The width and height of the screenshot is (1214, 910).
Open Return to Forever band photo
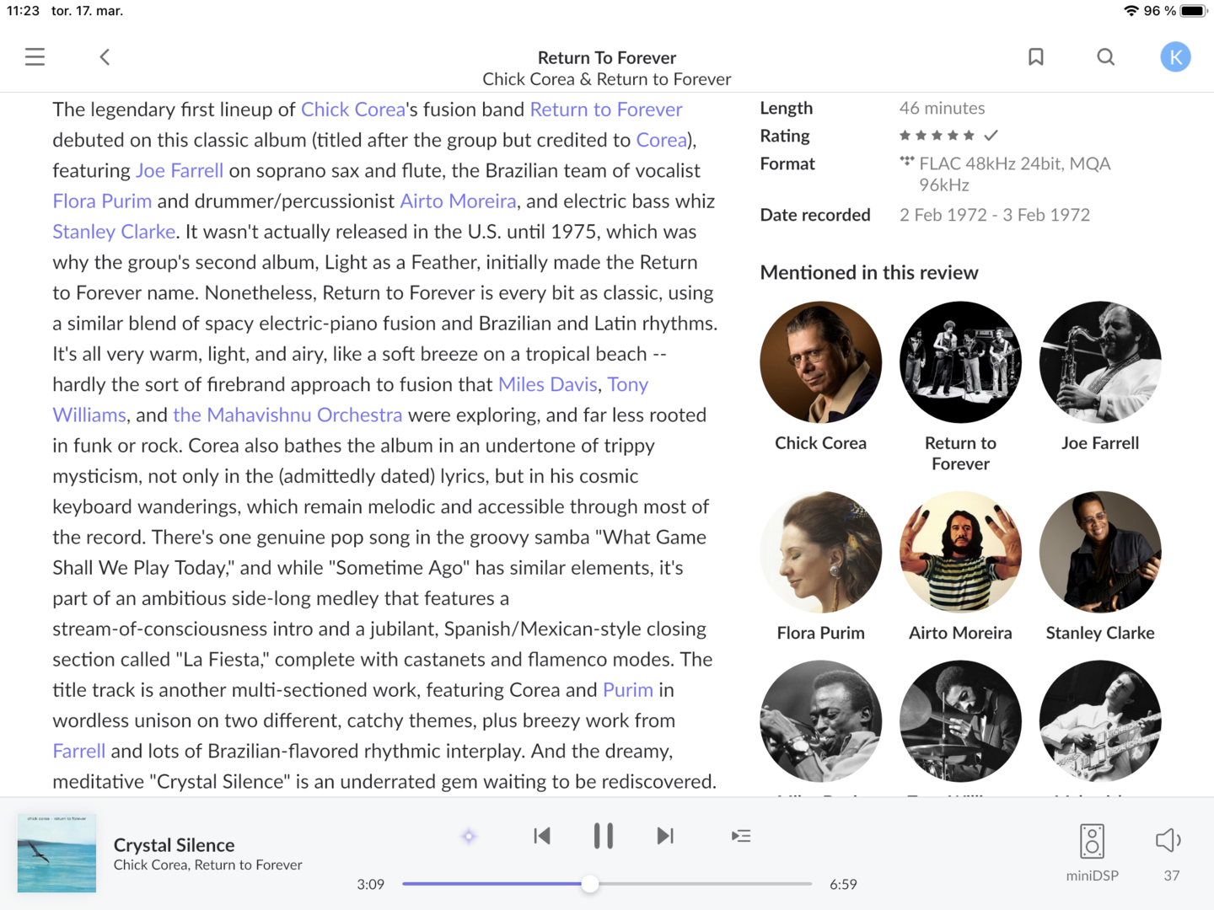[960, 362]
